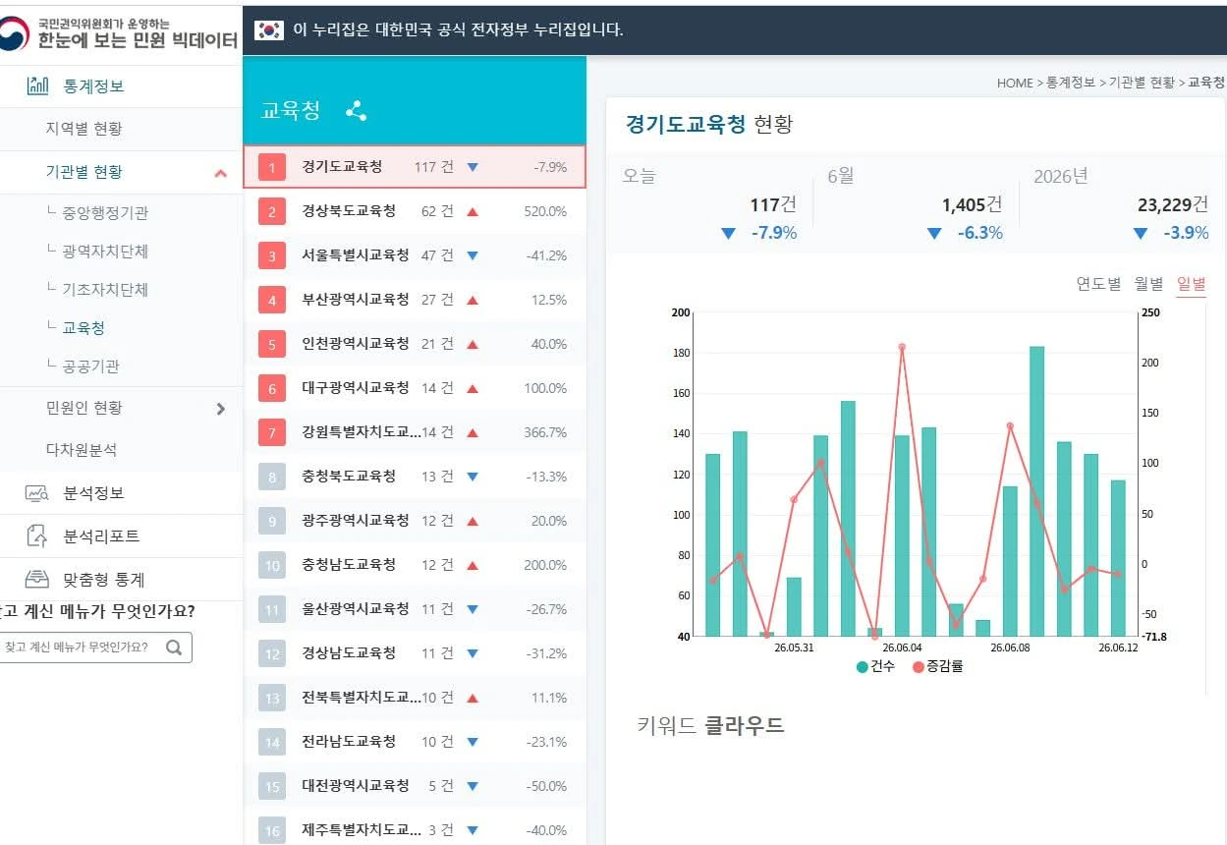Click the tallest teal bar in chart
Screen dimensions: 1227x845
tap(1036, 491)
